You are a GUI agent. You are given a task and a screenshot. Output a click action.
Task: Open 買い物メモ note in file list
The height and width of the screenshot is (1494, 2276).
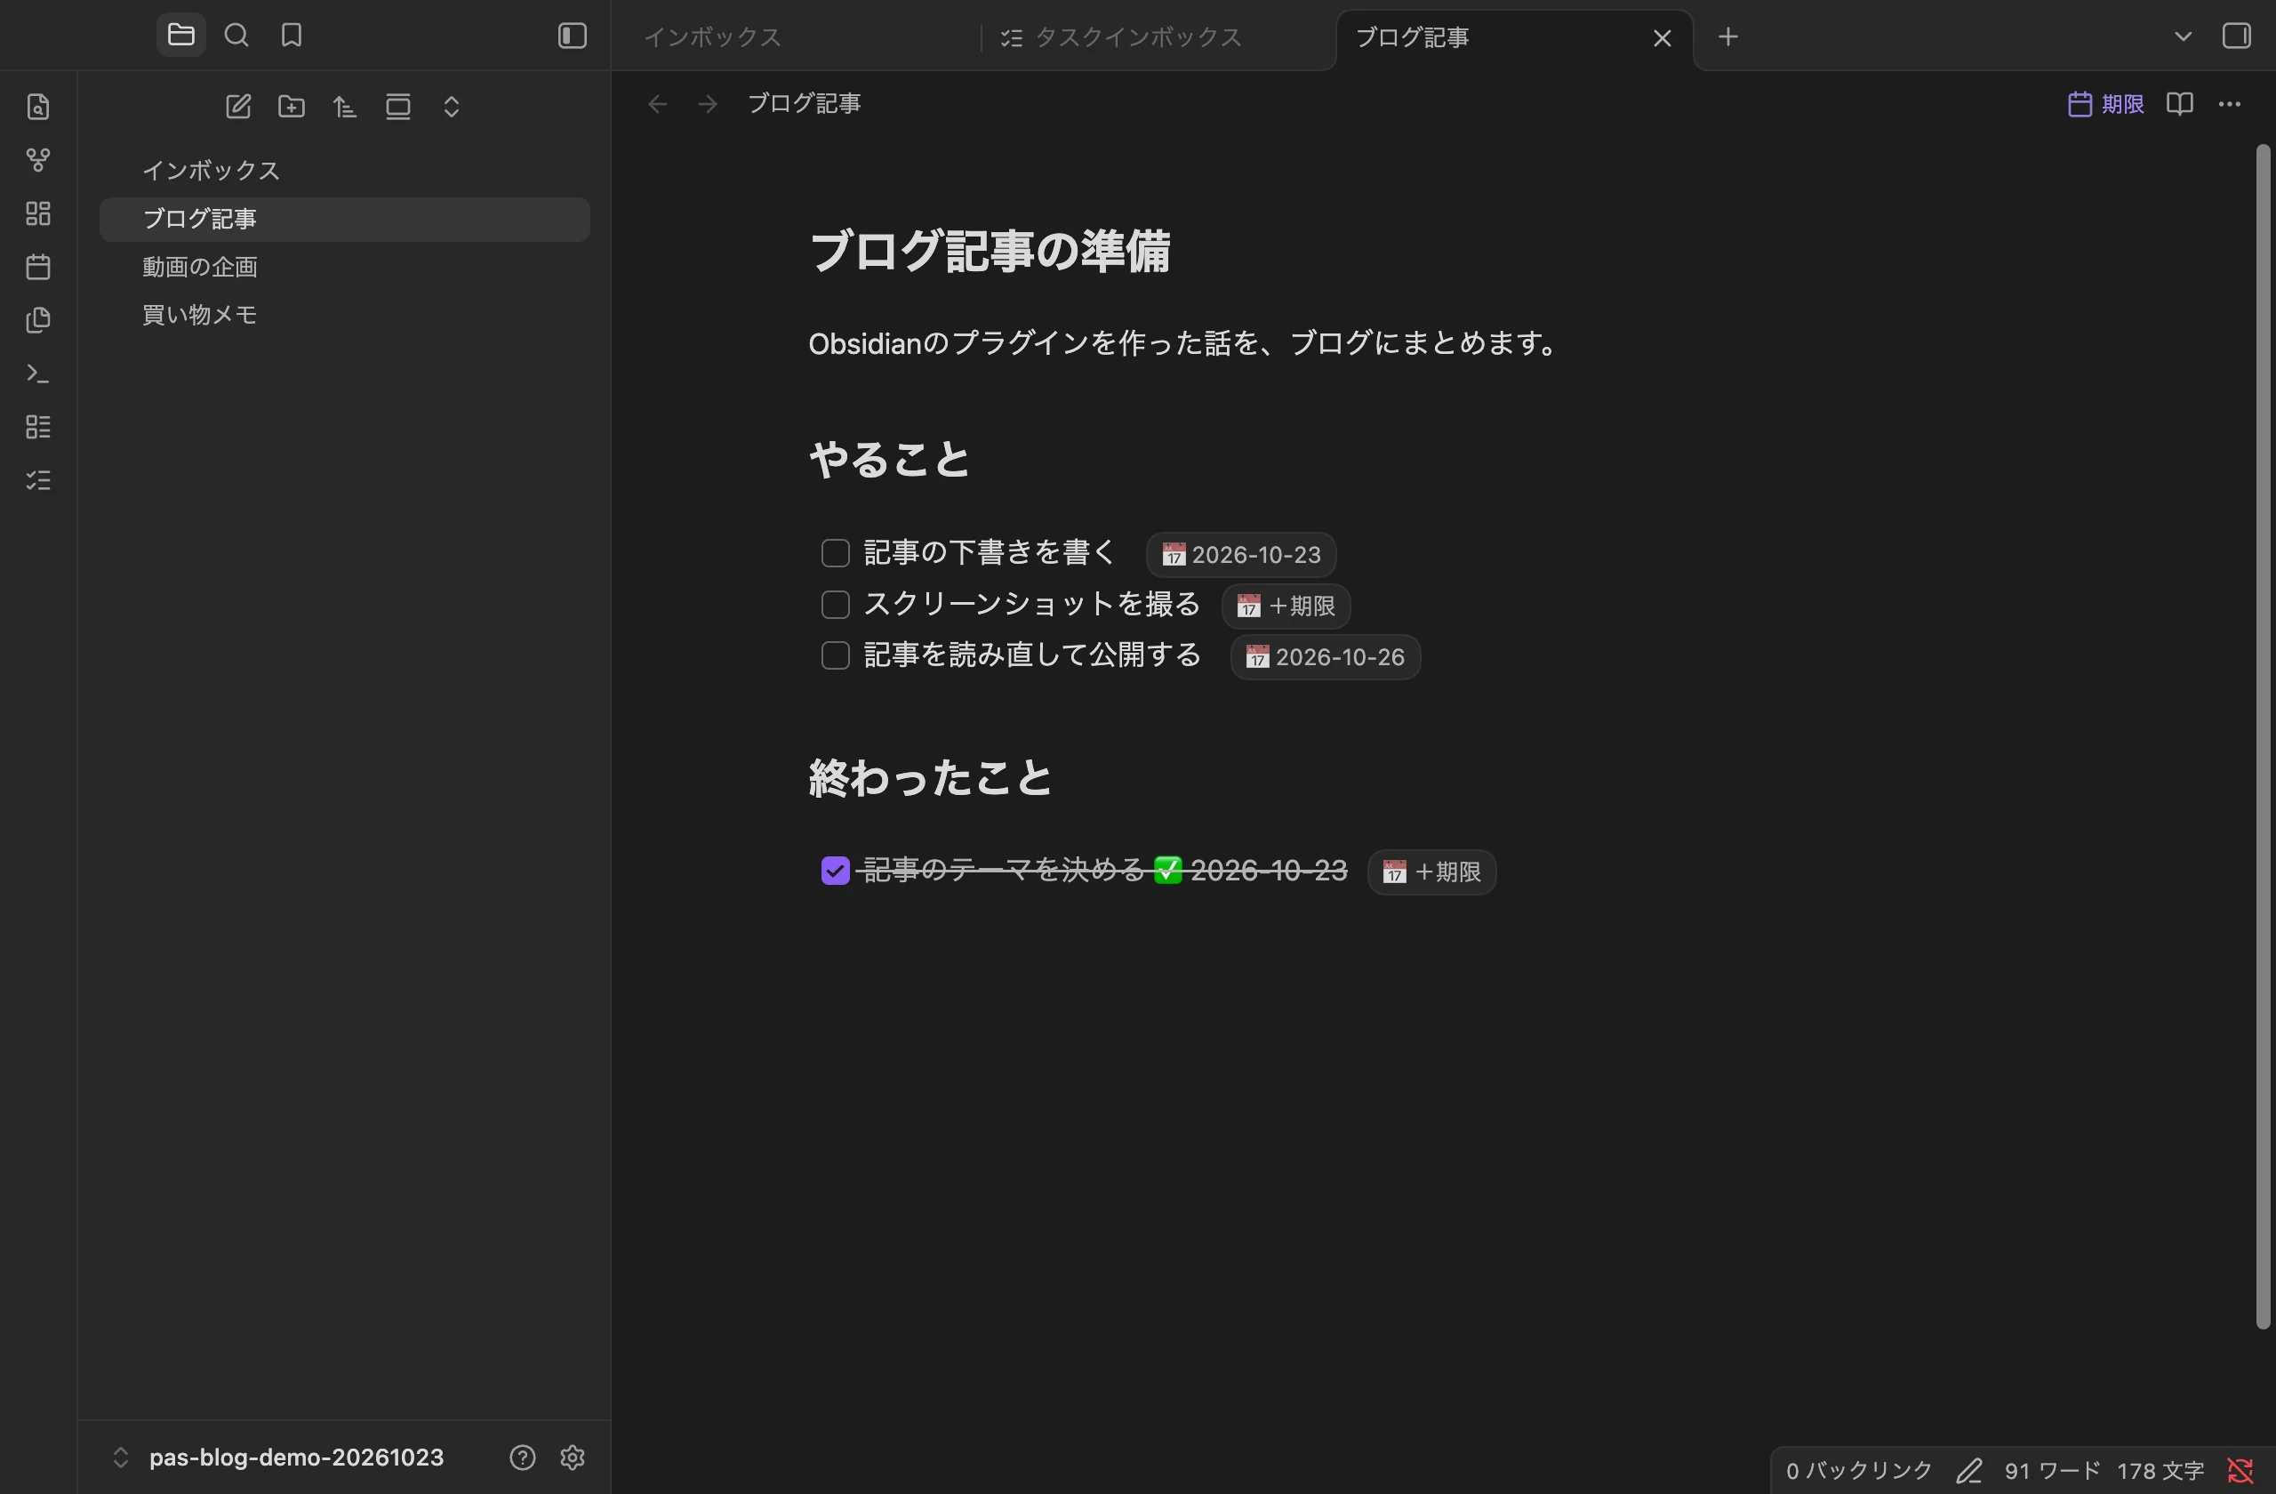344,316
